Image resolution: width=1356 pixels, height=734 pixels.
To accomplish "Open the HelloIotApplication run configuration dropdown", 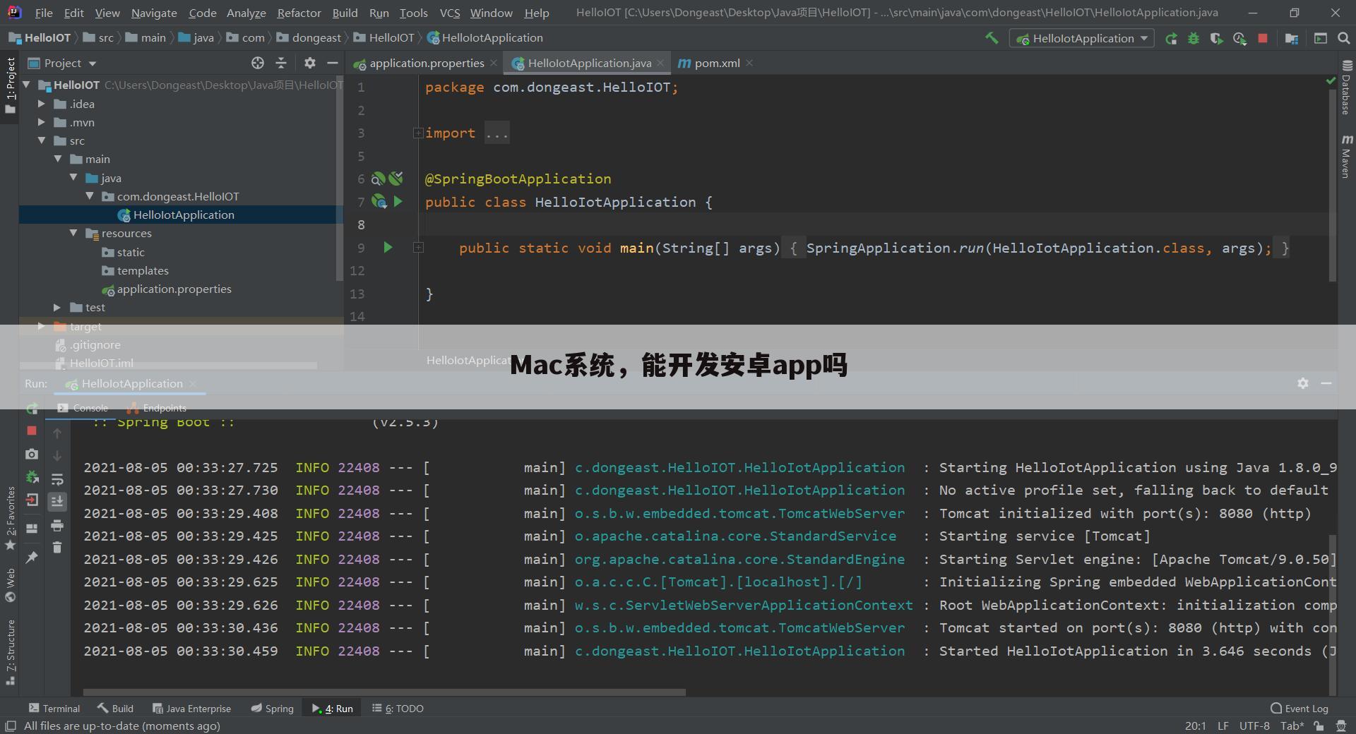I will pyautogui.click(x=1081, y=39).
